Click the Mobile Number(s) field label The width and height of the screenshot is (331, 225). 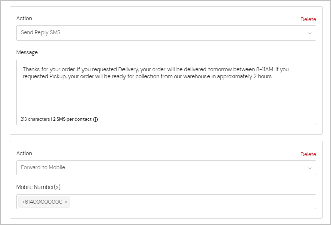(x=38, y=187)
